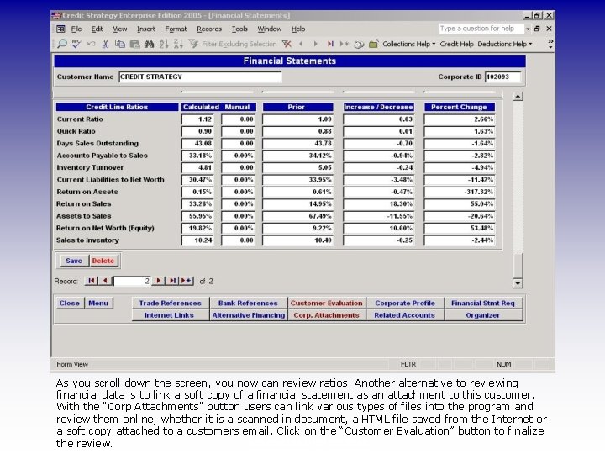Jump to last record toolbar icon
The height and width of the screenshot is (454, 605).
click(330, 44)
